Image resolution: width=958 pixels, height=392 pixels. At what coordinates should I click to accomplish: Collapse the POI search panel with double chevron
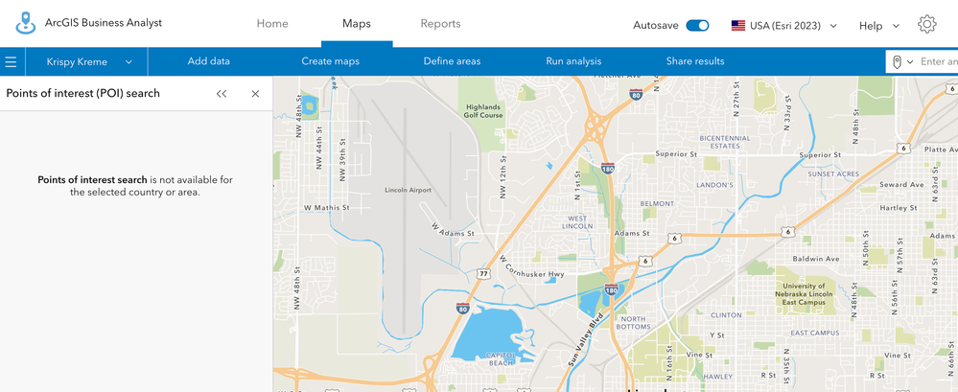222,93
